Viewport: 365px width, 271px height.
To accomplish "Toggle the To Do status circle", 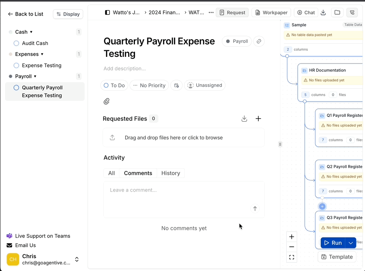I will (106, 85).
